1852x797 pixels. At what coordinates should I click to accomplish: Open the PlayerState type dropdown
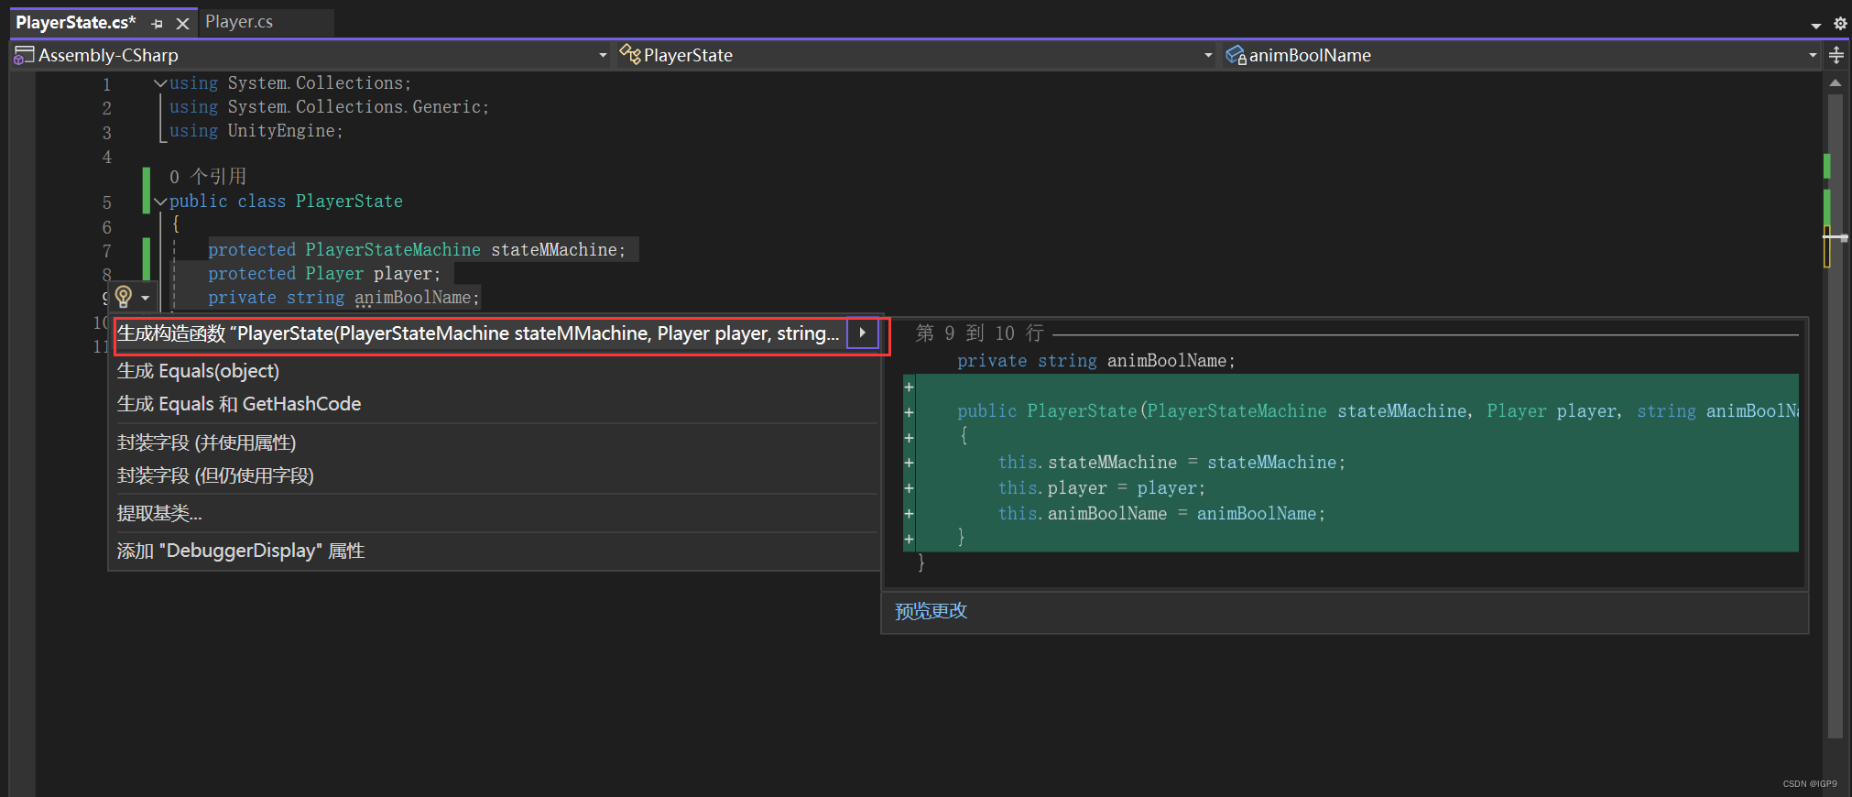[x=1207, y=55]
